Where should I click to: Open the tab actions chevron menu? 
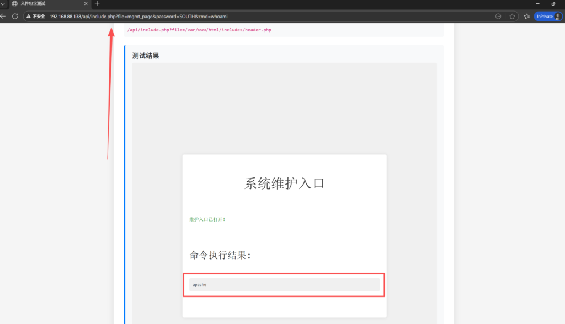pos(3,4)
